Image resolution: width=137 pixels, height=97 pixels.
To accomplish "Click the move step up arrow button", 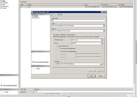I will tap(21, 91).
